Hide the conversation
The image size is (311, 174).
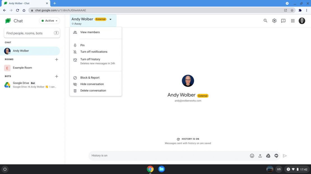(x=92, y=84)
